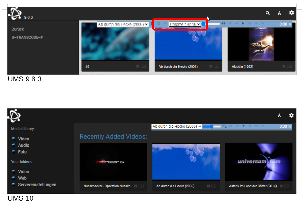The height and width of the screenshot is (208, 304).
Task: Mute volume in UMS 9.8.3 player bar
Action: [224, 23]
